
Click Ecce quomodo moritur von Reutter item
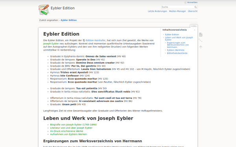(100, 82)
